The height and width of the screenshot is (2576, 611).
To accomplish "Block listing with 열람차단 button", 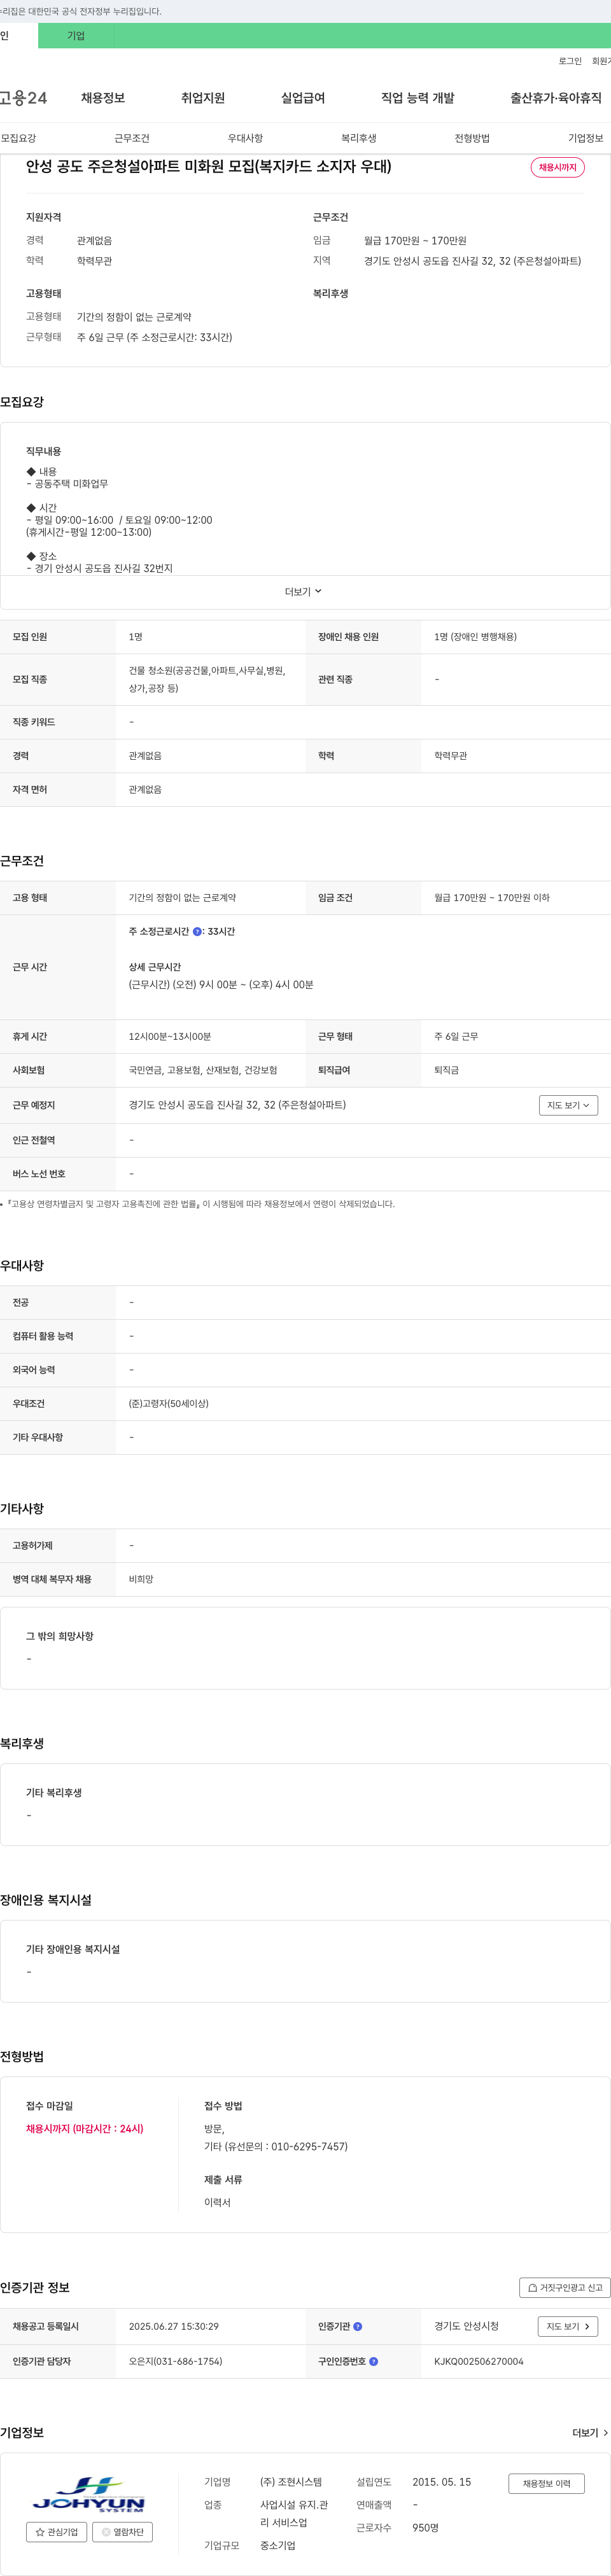I will point(123,2532).
